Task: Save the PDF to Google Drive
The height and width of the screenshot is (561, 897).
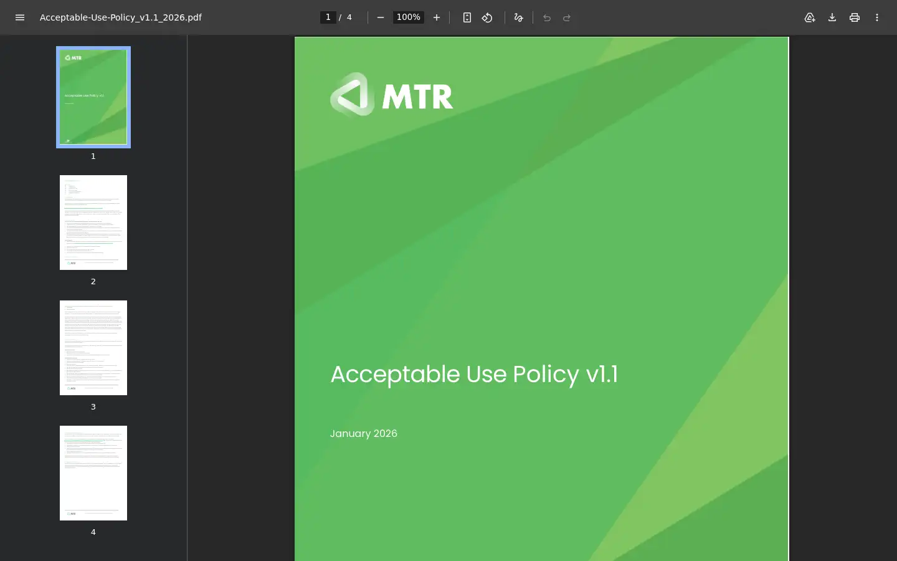Action: coord(810,17)
